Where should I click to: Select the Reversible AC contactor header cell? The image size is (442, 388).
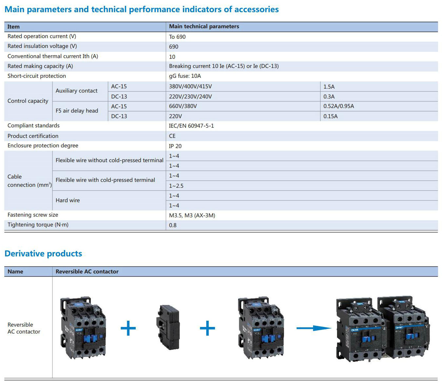point(87,271)
